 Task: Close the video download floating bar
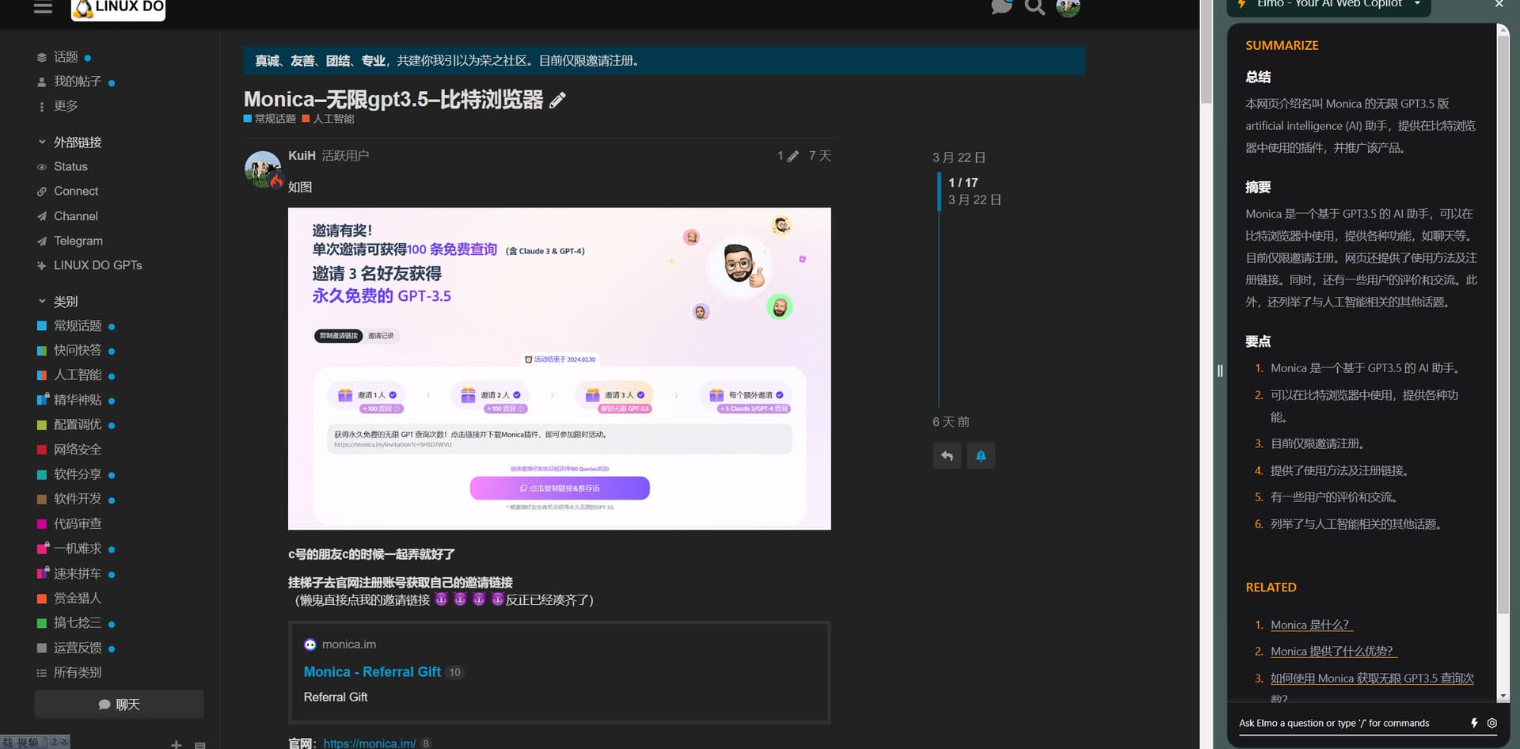[x=65, y=742]
